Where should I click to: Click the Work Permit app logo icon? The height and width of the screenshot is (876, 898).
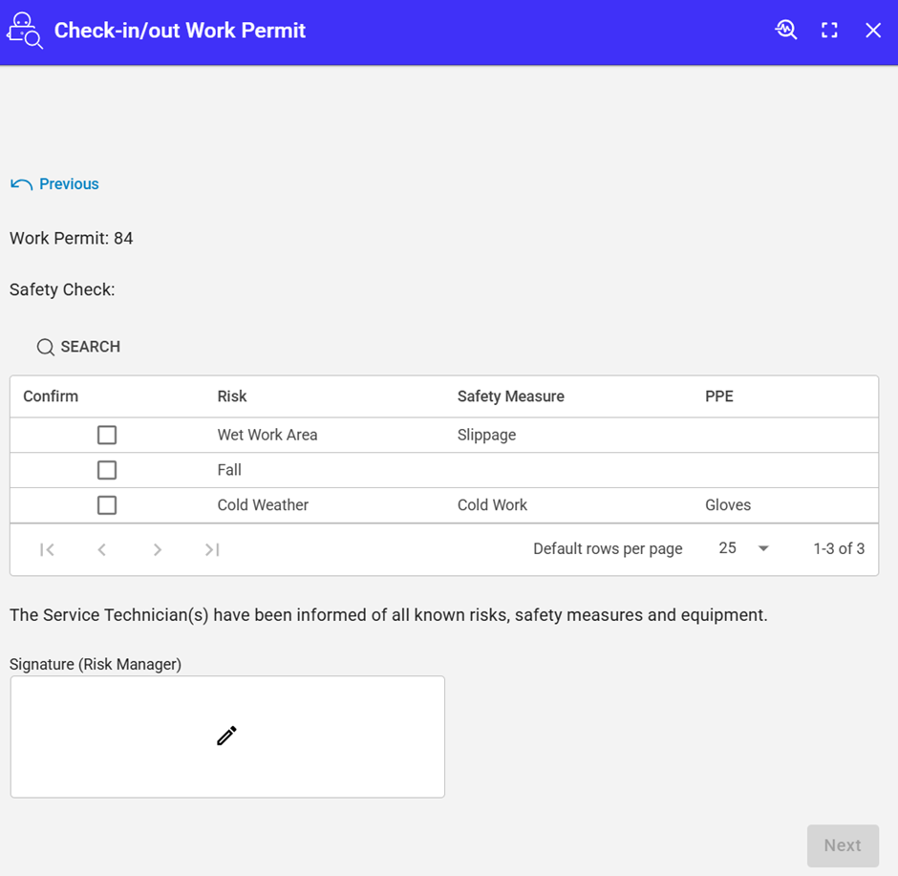(x=25, y=31)
